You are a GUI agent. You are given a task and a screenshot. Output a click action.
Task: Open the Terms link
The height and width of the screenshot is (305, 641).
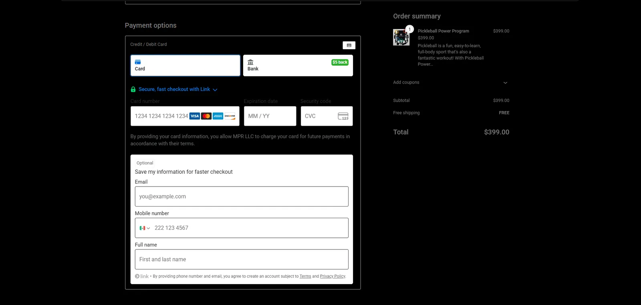tap(305, 276)
